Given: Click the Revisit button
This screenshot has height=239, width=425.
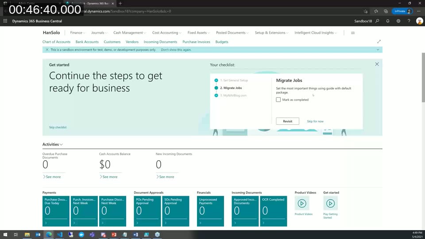Looking at the screenshot, I should click(x=288, y=121).
